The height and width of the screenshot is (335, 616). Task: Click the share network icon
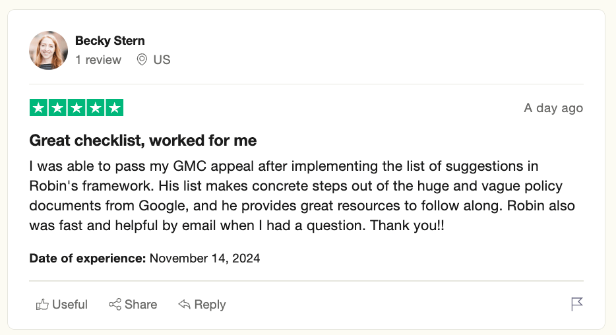pos(115,305)
